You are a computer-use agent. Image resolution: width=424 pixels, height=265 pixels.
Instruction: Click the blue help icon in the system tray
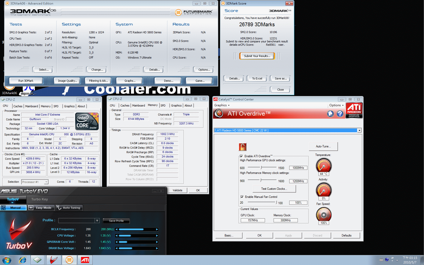(387, 259)
